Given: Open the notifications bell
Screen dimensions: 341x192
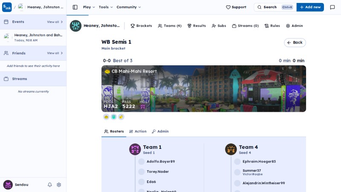Looking at the screenshot, I should click(x=50, y=185).
